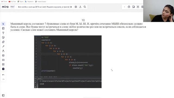Image resolution: width=174 pixels, height=98 pixels.
Task: Click the export board icon
Action: [80, 7]
